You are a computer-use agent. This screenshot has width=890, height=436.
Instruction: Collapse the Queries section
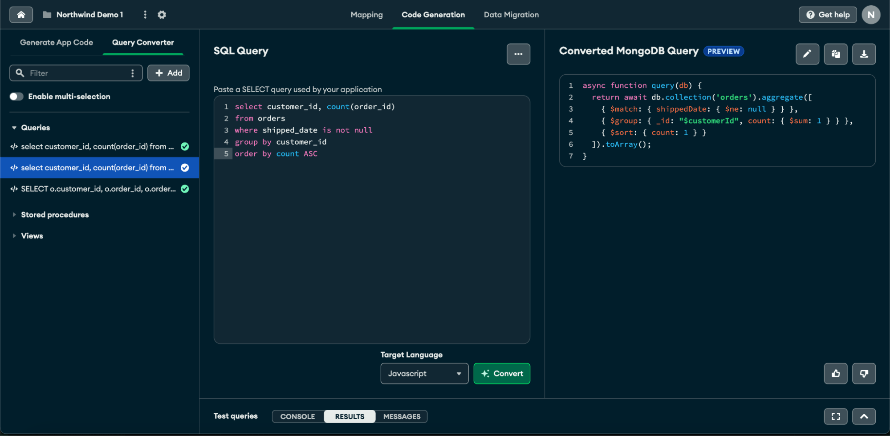click(x=14, y=128)
